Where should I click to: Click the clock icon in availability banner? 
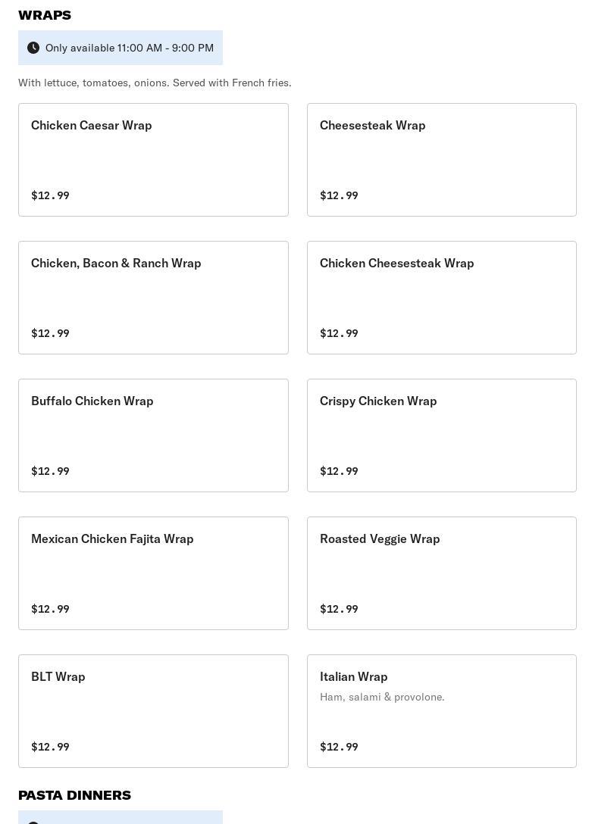pyautogui.click(x=33, y=48)
